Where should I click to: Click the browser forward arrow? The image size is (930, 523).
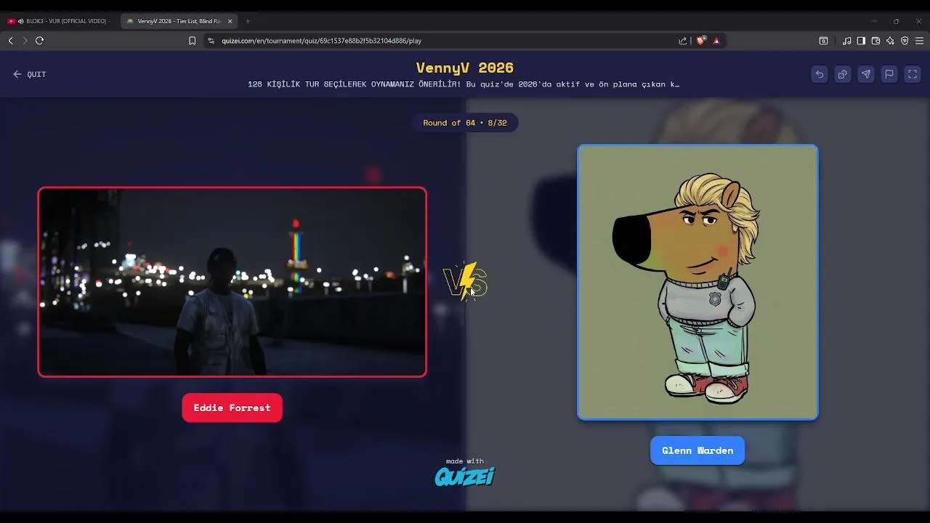click(25, 41)
